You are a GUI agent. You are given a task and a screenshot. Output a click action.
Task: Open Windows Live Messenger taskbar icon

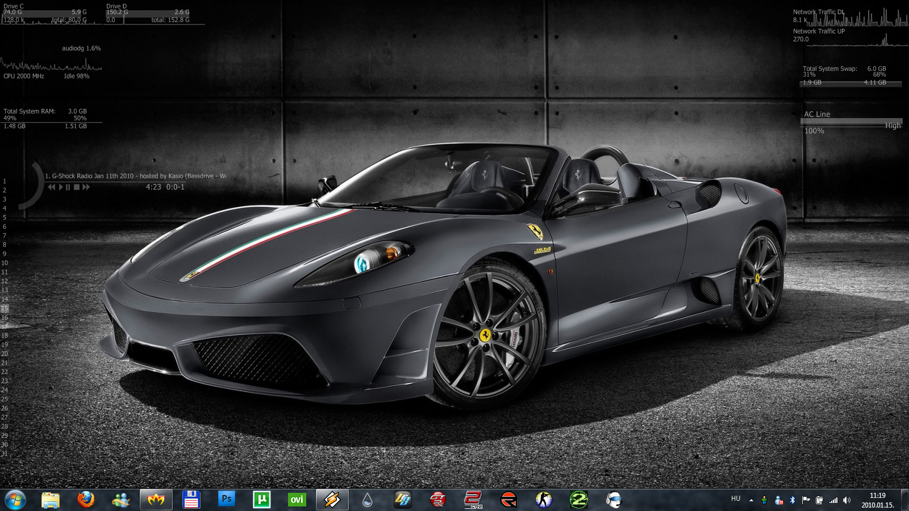click(121, 500)
